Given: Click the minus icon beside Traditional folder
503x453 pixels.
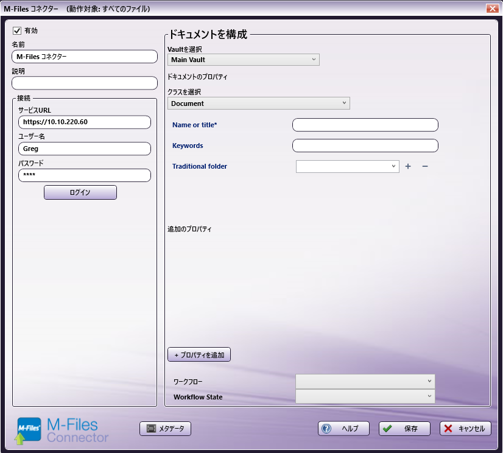Looking at the screenshot, I should 424,166.
